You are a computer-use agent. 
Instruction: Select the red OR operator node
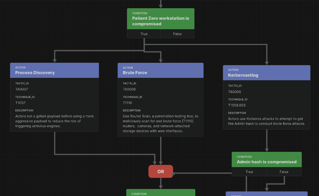click(x=160, y=171)
